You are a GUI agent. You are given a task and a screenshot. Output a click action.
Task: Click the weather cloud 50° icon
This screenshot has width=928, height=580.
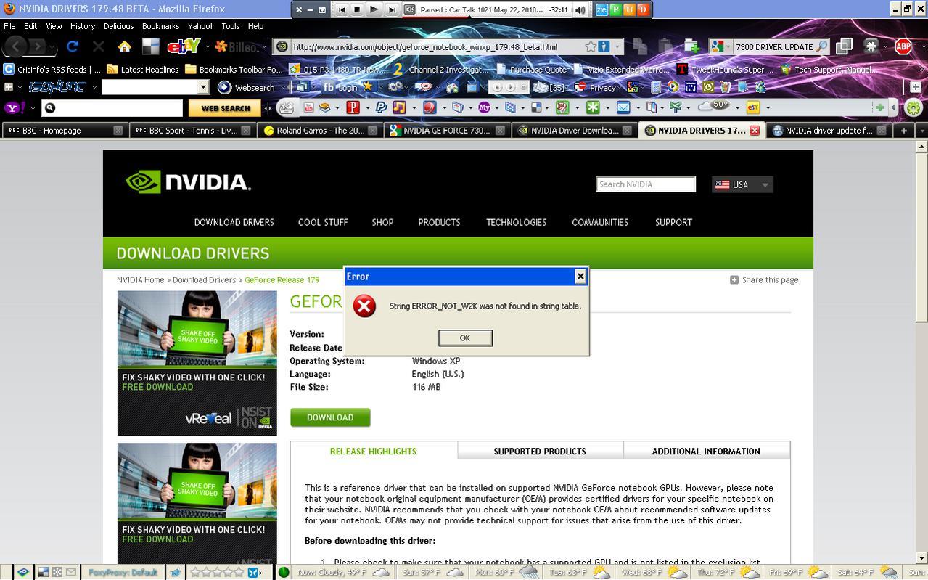[713, 106]
